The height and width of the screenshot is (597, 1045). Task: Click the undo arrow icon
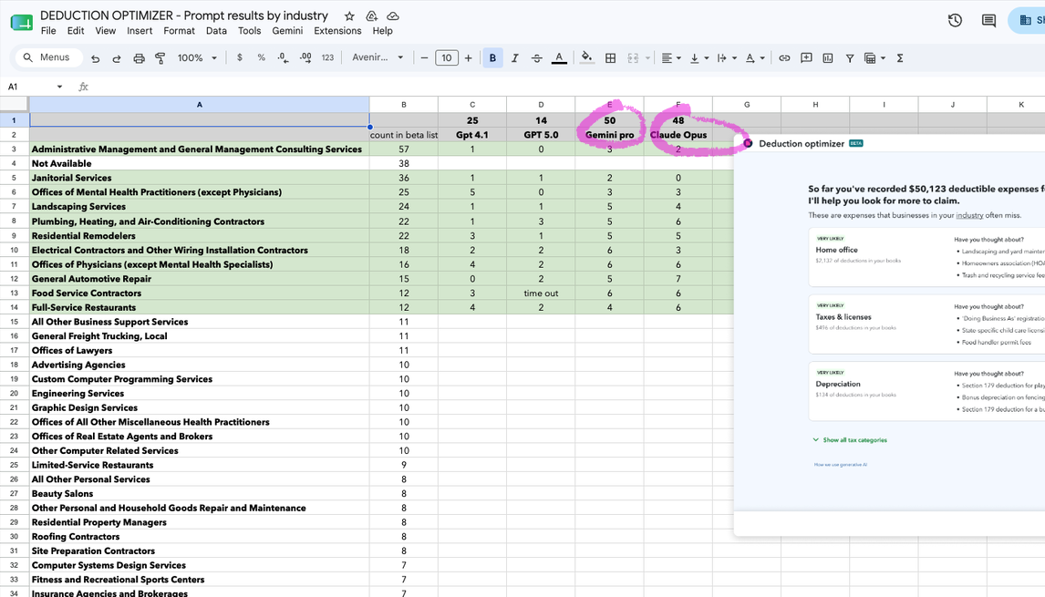point(96,58)
